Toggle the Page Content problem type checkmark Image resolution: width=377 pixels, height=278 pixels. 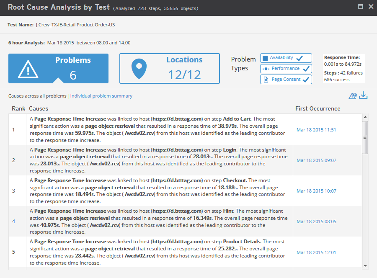[x=306, y=80]
